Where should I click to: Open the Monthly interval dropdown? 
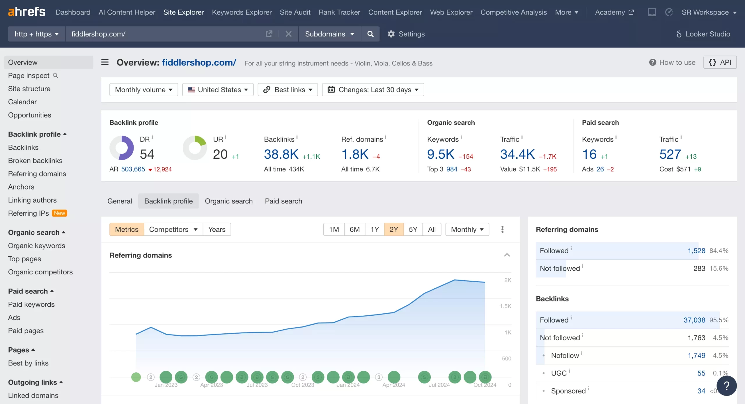tap(467, 229)
